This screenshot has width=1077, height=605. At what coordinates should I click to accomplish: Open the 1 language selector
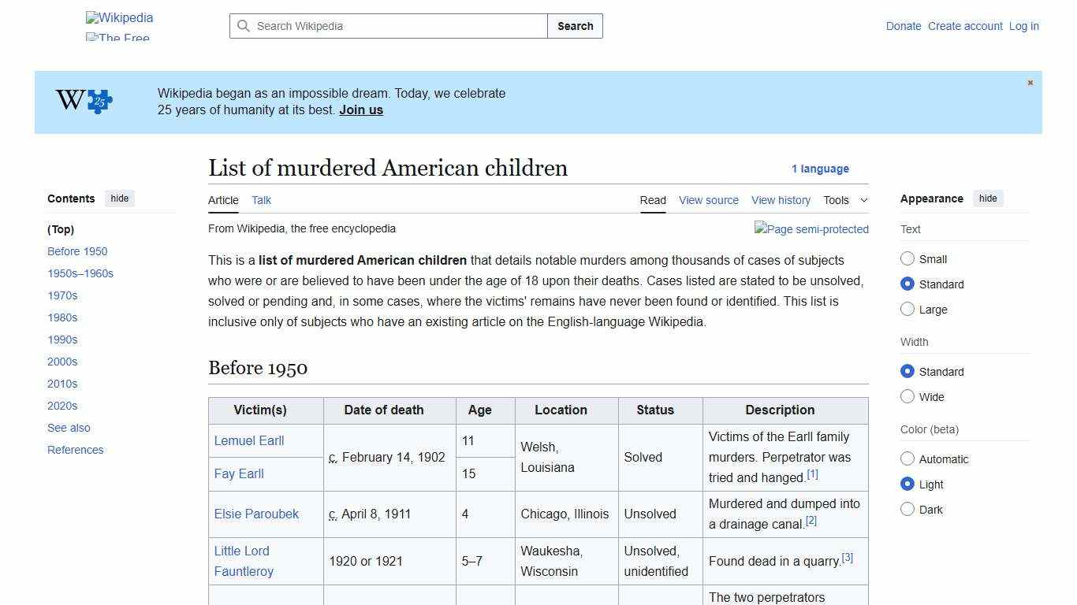[821, 169]
